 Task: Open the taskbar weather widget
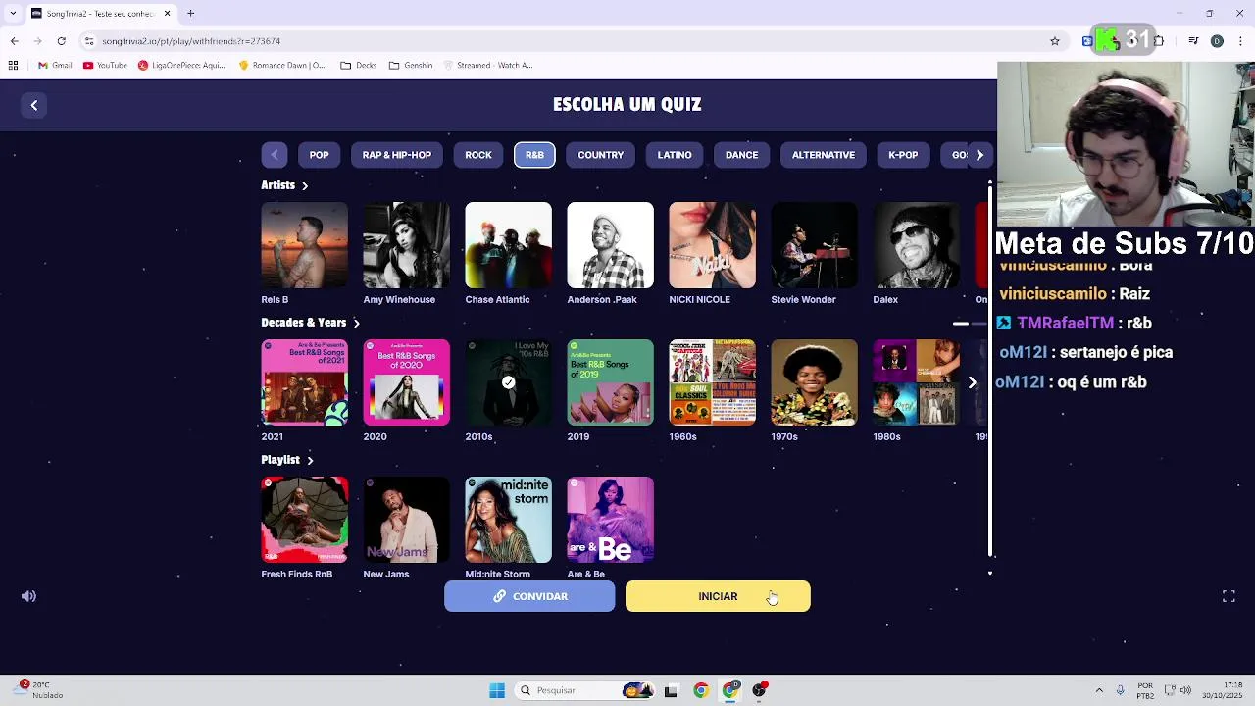[x=37, y=690]
